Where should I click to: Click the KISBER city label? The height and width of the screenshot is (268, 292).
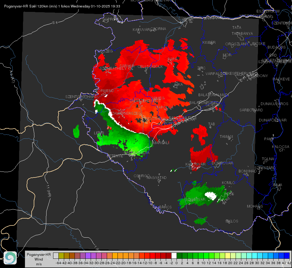[x=209, y=42]
